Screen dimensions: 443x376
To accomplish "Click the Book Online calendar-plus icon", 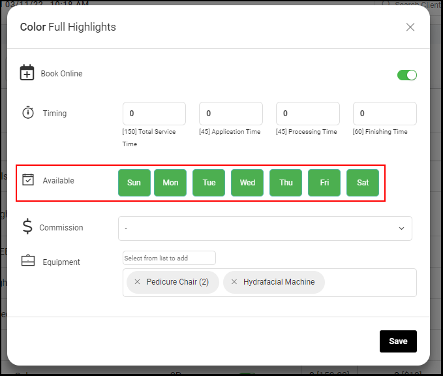I will (x=27, y=72).
